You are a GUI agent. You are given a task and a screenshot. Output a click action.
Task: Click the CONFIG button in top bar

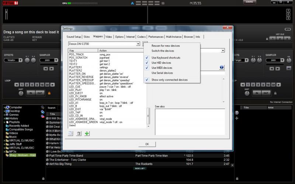[250, 2]
